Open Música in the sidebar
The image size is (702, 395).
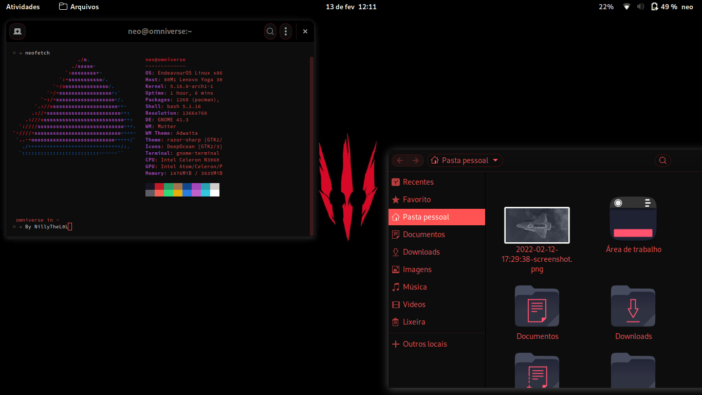point(437,287)
